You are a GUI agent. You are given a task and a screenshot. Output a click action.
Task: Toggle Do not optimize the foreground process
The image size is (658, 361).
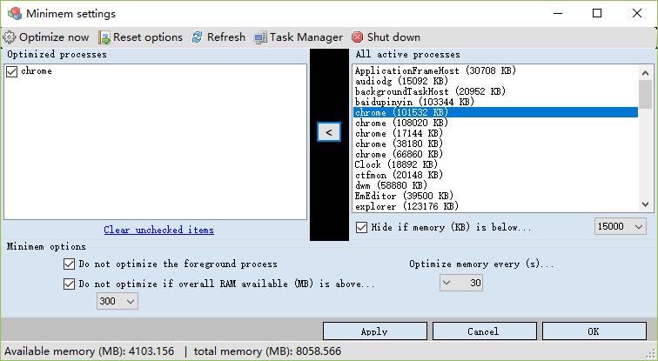(x=70, y=264)
